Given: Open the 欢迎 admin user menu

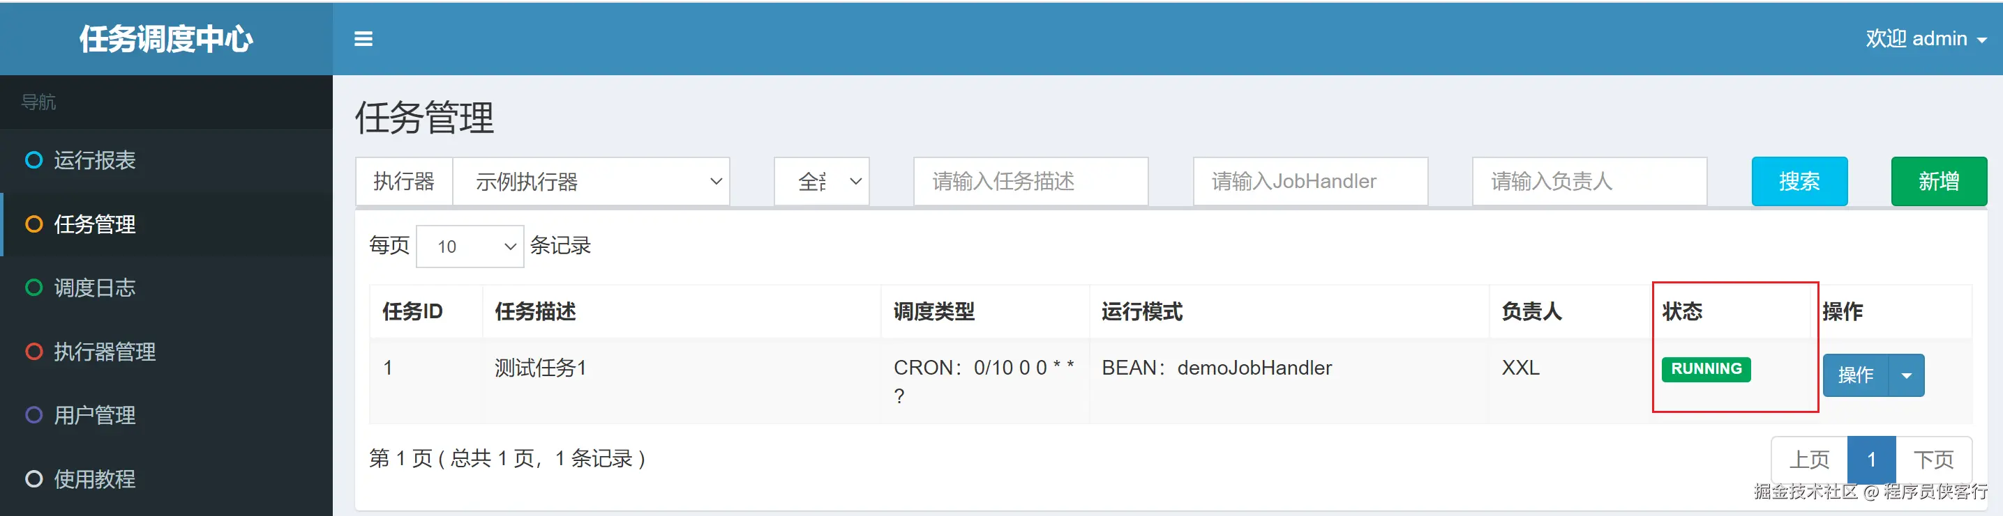Looking at the screenshot, I should coord(1926,39).
